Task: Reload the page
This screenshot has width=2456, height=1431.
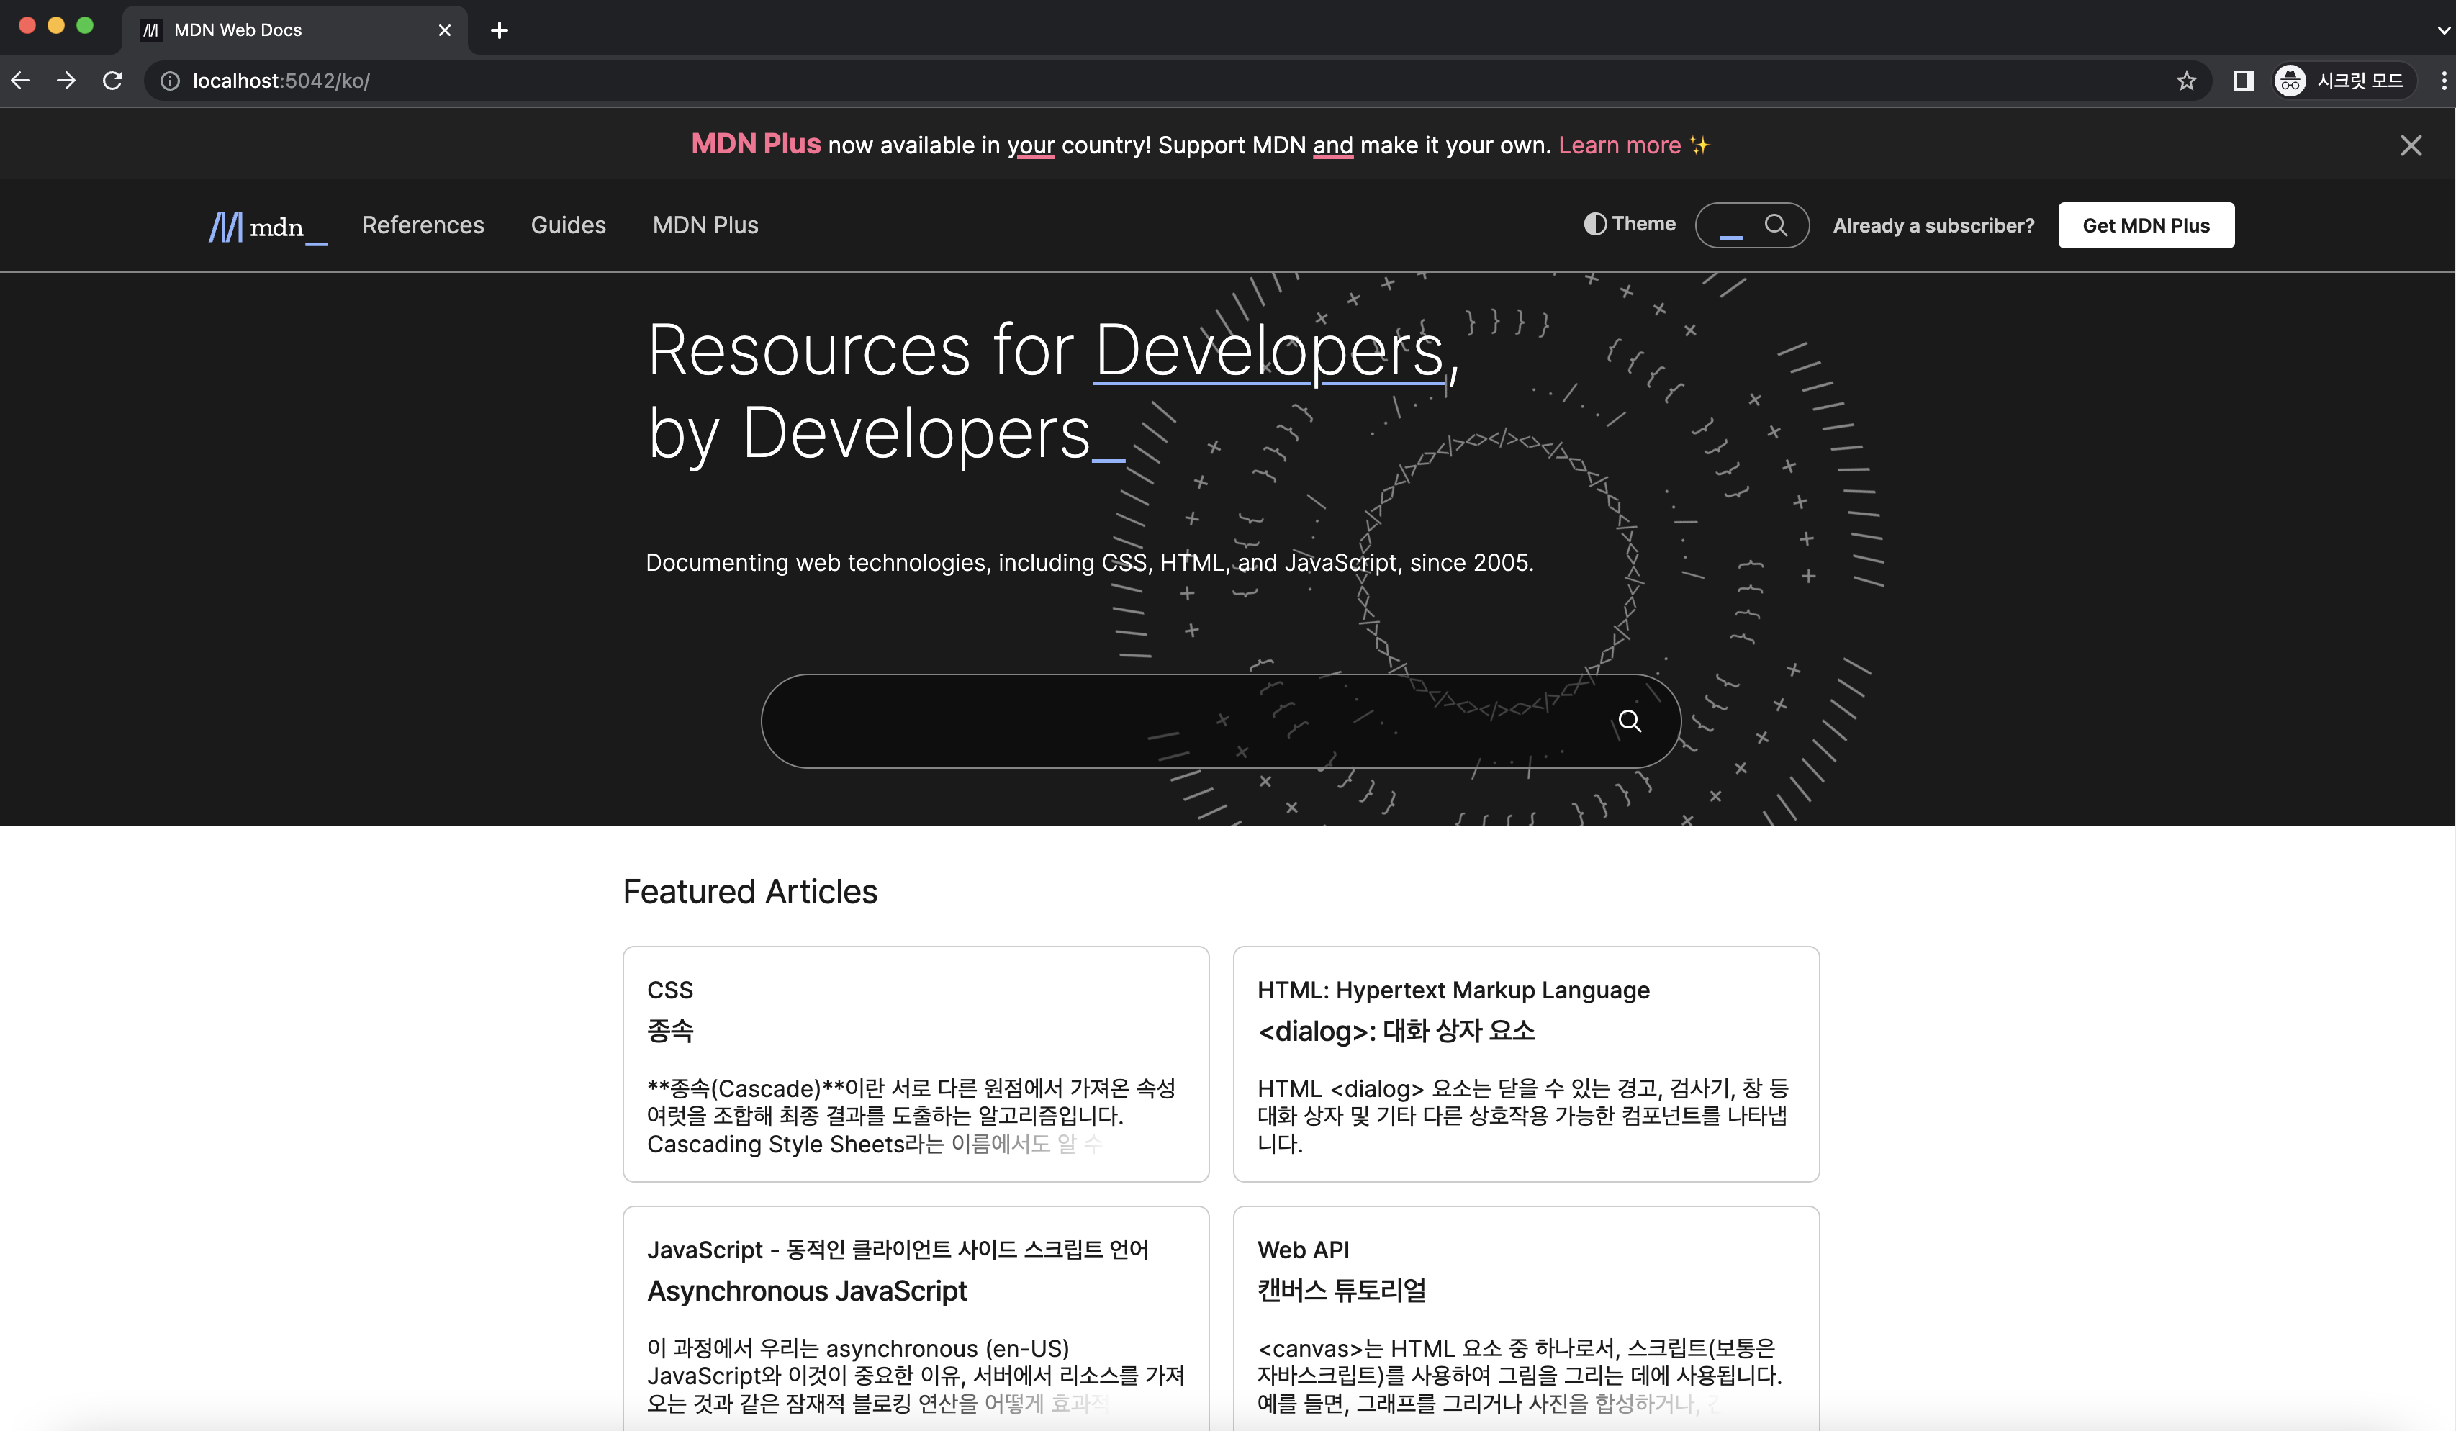Action: [113, 81]
